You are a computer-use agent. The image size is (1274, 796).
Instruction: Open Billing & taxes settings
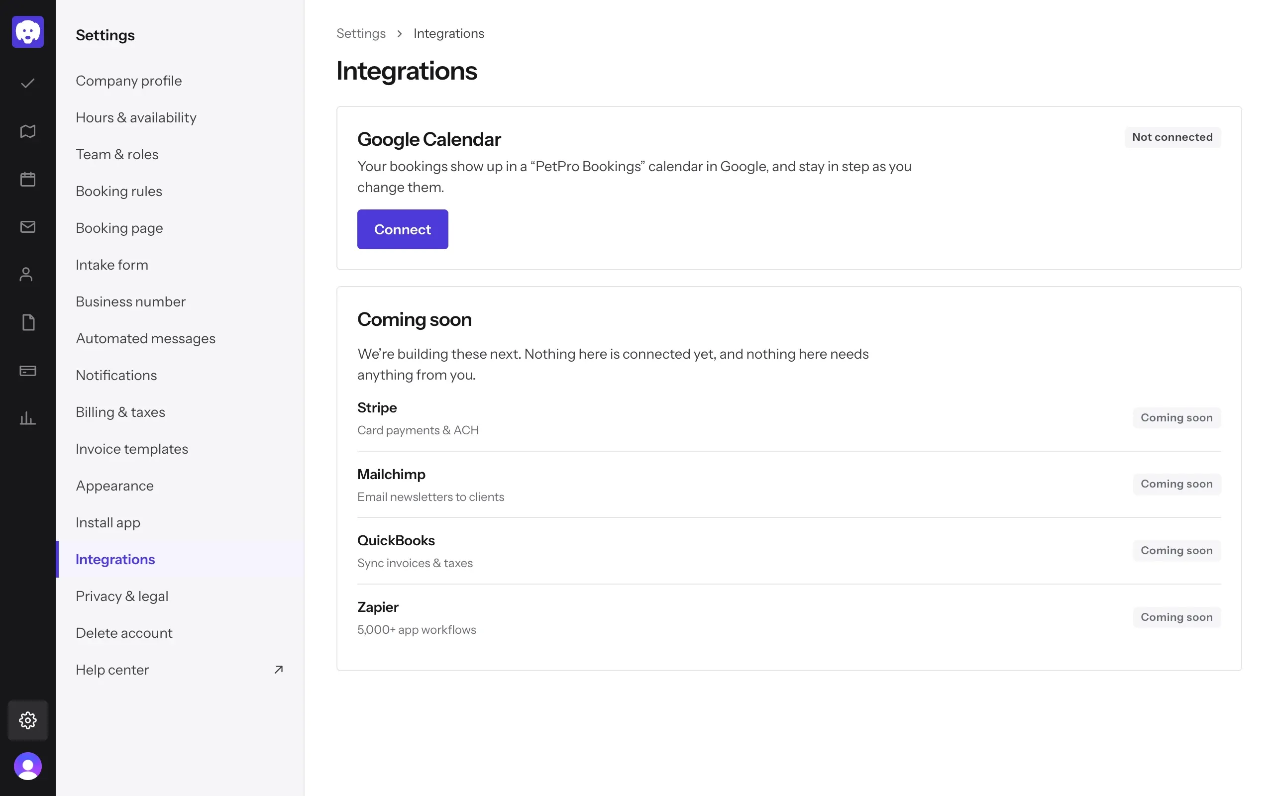[180, 412]
